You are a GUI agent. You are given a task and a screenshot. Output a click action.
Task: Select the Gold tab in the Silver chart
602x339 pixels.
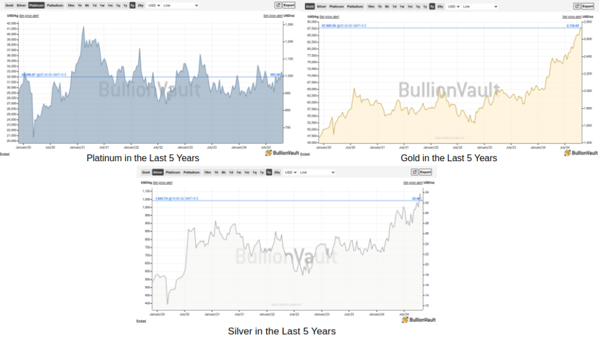point(146,172)
